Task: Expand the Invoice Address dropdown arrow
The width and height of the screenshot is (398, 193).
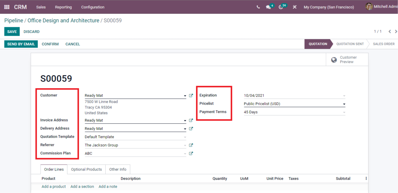Action: coord(185,121)
